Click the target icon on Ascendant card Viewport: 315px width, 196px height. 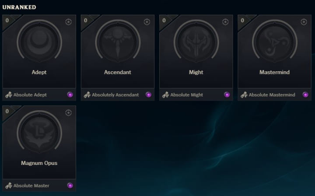click(147, 22)
